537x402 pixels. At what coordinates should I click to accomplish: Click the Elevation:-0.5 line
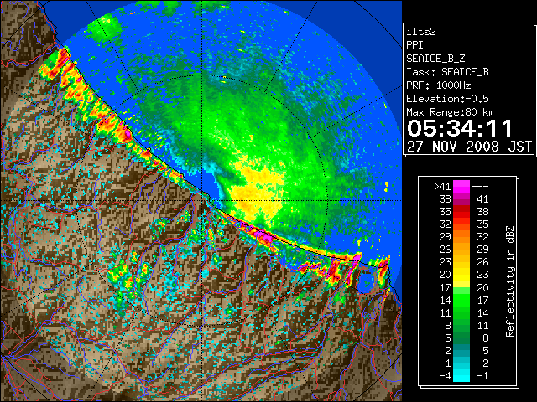447,99
